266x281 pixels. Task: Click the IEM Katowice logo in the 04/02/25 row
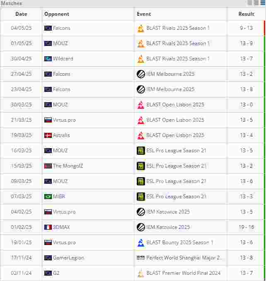pos(141,212)
